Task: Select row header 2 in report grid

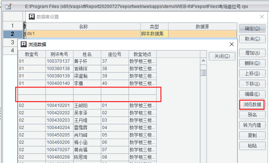Action: pyautogui.click(x=13, y=34)
